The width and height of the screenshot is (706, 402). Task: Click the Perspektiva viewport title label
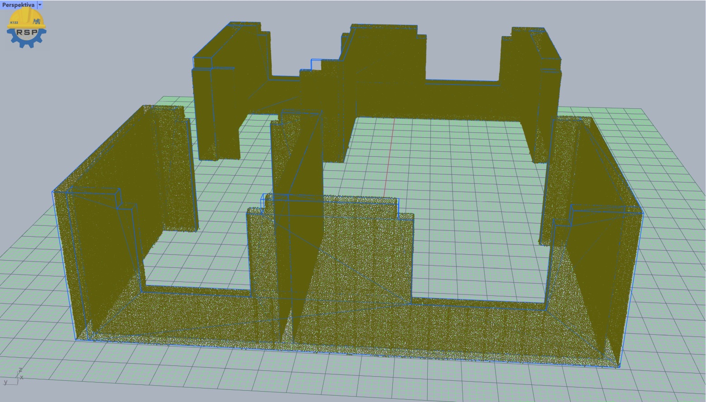(x=18, y=5)
